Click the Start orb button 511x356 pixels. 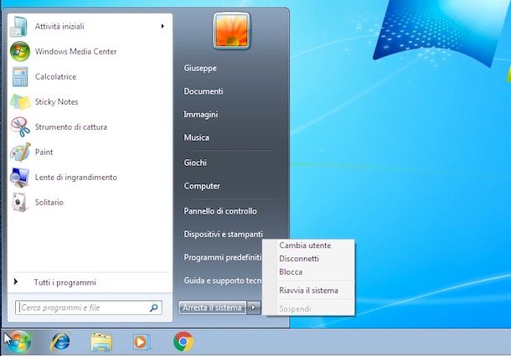[x=18, y=342]
